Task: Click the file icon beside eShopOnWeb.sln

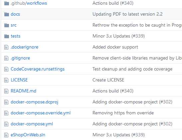Action: pyautogui.click(x=6, y=135)
